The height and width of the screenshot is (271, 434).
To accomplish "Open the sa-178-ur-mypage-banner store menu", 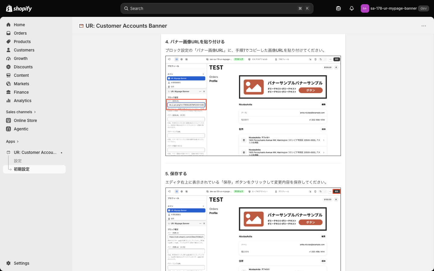I will [x=395, y=8].
